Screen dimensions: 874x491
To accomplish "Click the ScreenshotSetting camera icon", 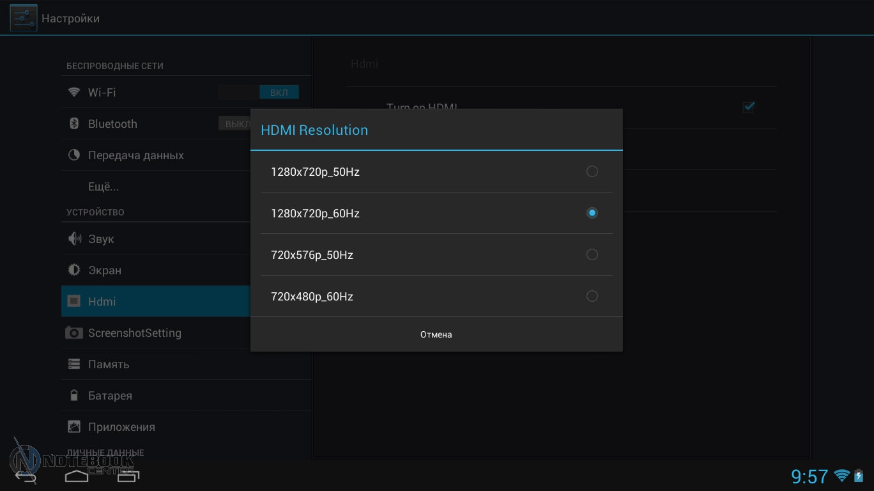I will coord(74,332).
